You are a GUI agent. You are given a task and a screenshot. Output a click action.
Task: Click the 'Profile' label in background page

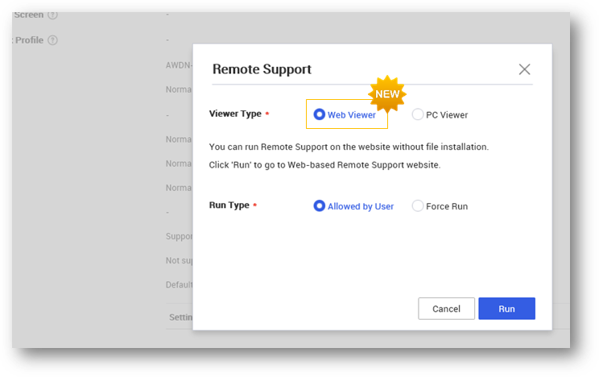[x=29, y=40]
